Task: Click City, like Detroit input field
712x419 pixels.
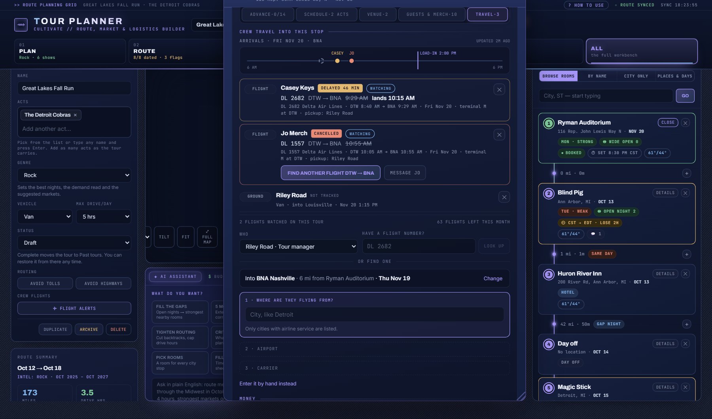Action: (374, 315)
